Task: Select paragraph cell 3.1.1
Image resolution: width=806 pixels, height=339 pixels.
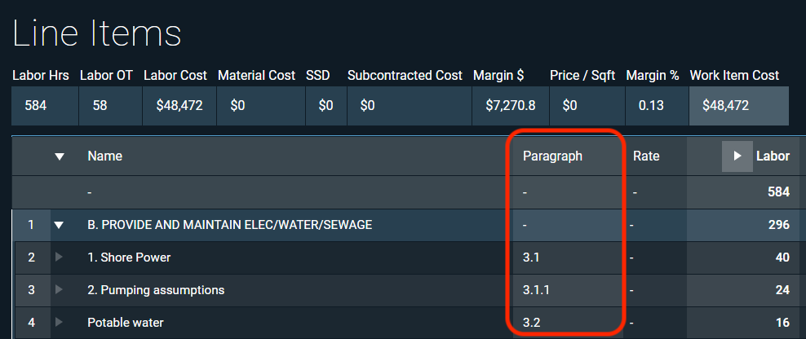Action: (x=537, y=290)
